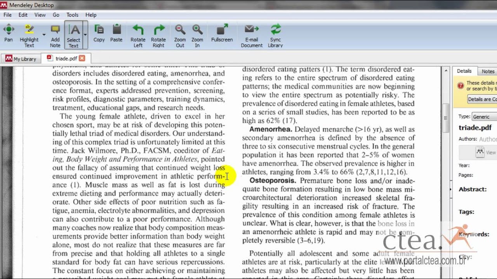Open the File menu
Image resolution: width=497 pixels, height=279 pixels.
(x=7, y=15)
